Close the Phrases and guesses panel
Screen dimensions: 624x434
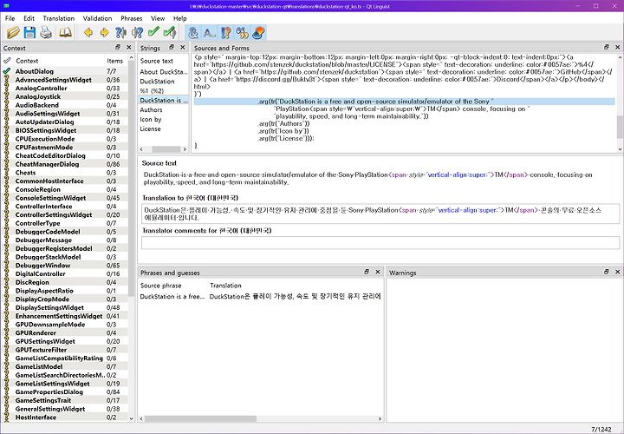coord(378,273)
